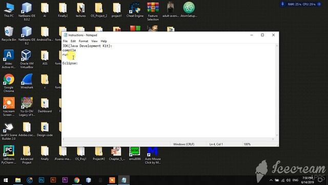Select the Icecream Screen Recorder shortcut

coord(9,107)
